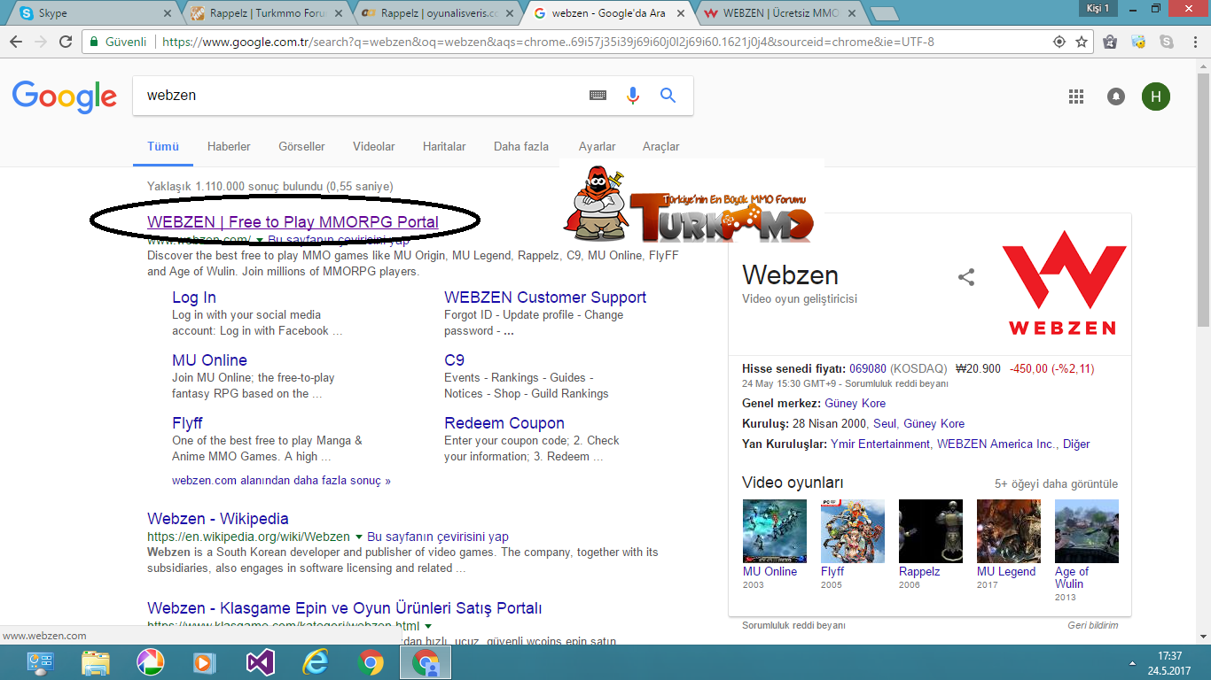
Task: Click the on-screen keyboard icon in search box
Action: point(598,96)
